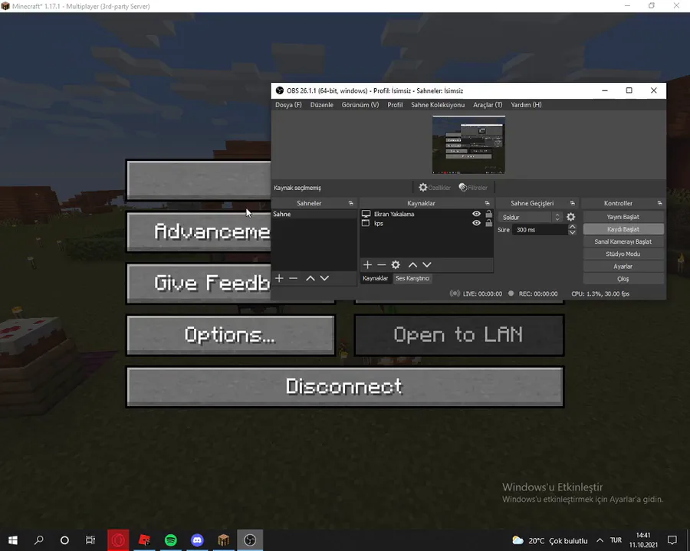Open Windows Start menu
690x551 pixels.
click(13, 540)
